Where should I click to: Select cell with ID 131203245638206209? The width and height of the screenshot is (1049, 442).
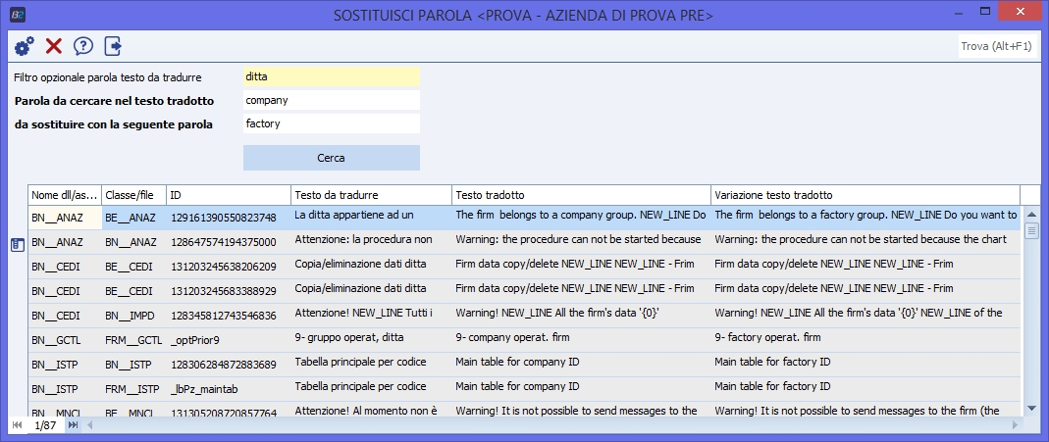[228, 267]
